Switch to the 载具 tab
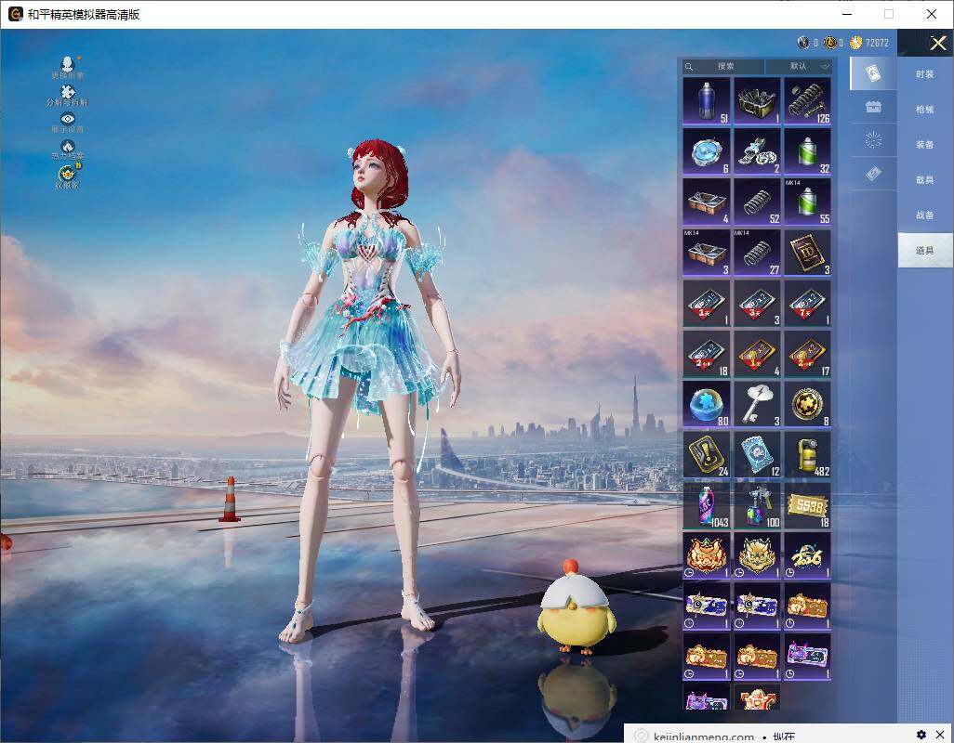 [925, 180]
